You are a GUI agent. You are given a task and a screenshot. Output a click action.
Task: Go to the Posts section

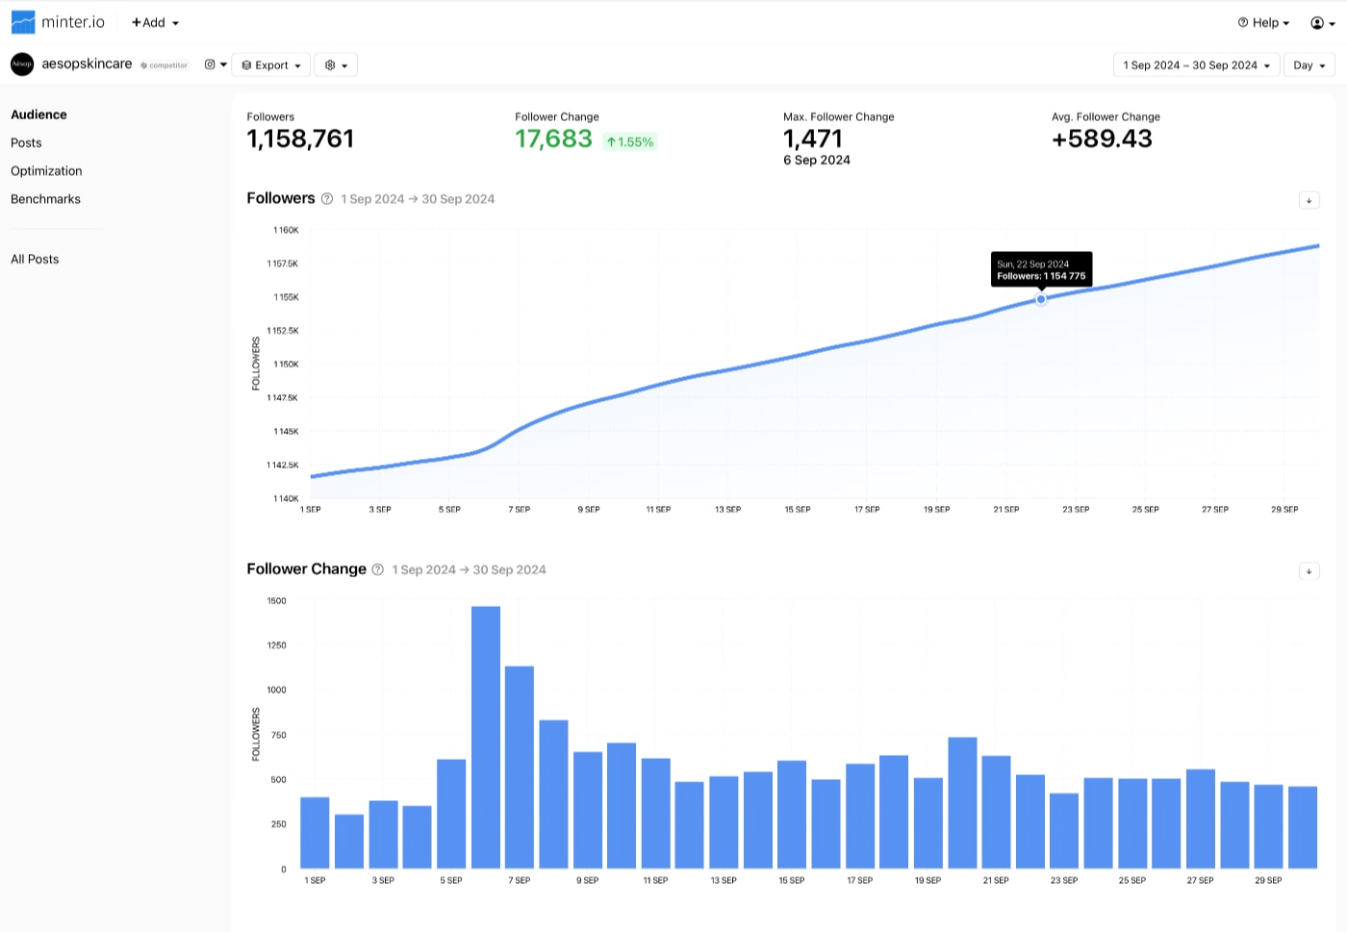(x=26, y=142)
